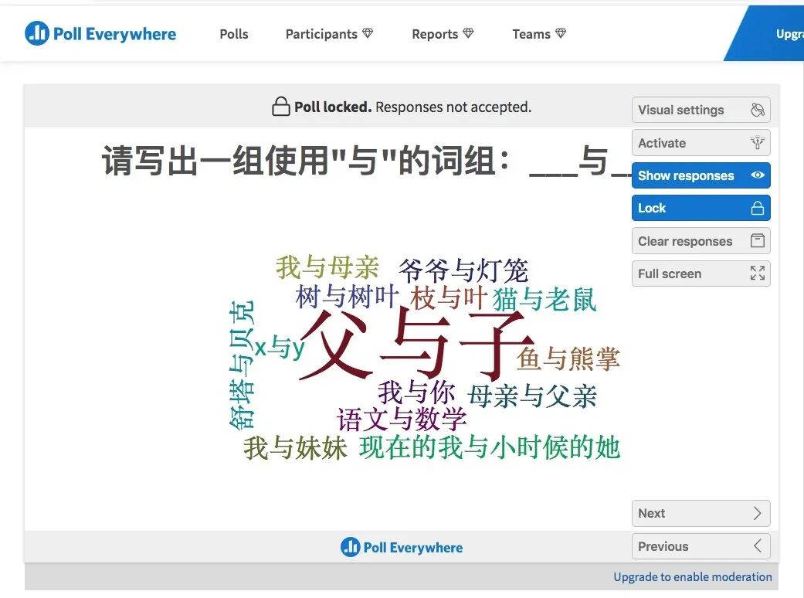This screenshot has height=598, width=804.
Task: Open Upgrade to enable moderation link
Action: pos(692,577)
